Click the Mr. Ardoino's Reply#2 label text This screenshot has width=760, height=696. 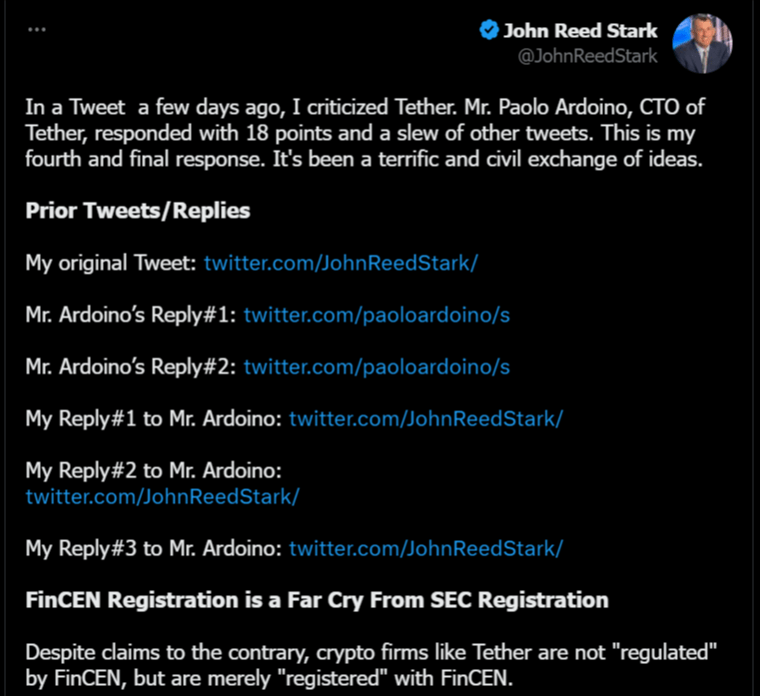(131, 366)
